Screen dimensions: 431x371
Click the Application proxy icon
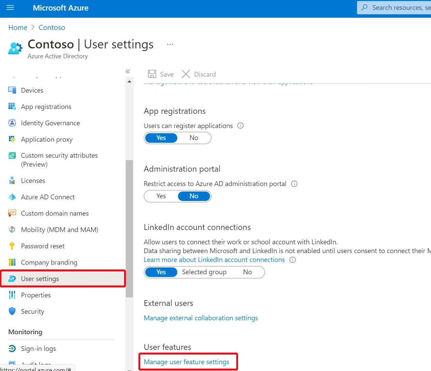click(x=12, y=139)
